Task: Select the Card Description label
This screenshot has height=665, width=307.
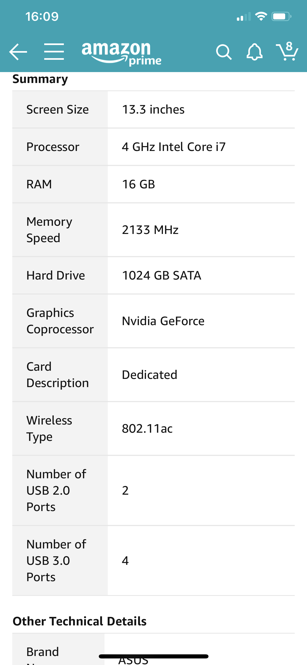Action: pos(58,375)
